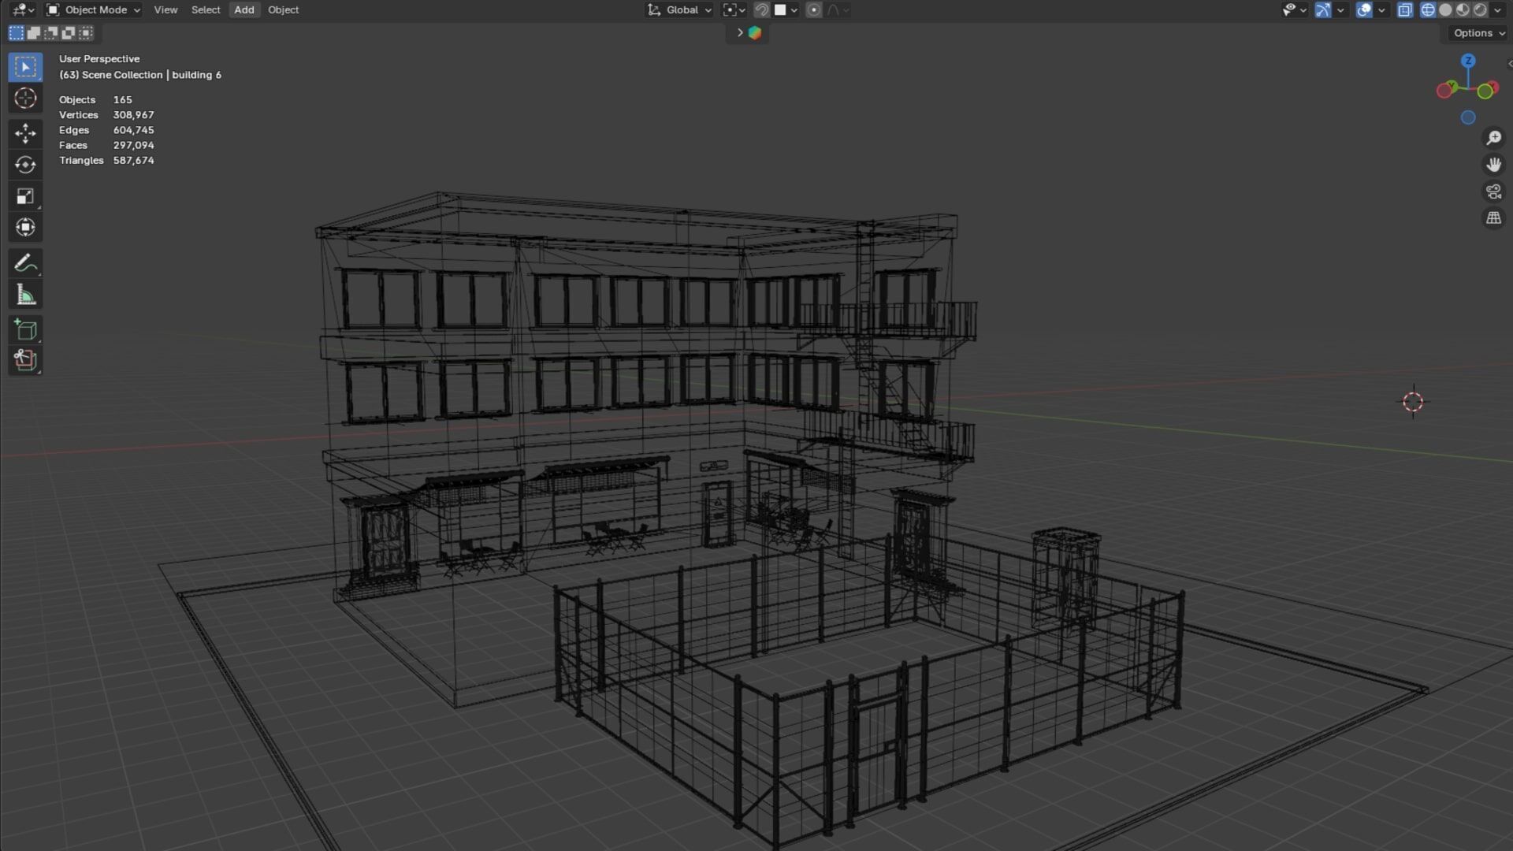Click the colorful cube add-on icon
The height and width of the screenshot is (851, 1513).
click(755, 33)
